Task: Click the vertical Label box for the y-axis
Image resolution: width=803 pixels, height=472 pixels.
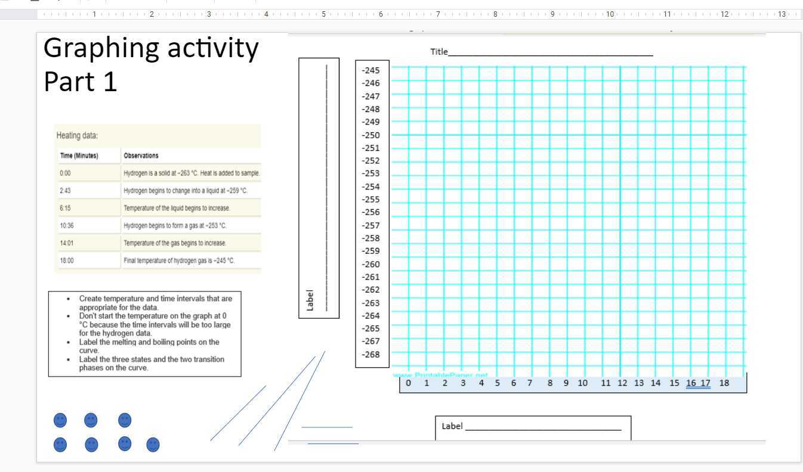Action: [x=319, y=188]
